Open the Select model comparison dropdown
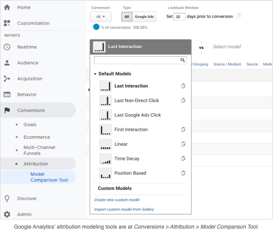The height and width of the screenshot is (234, 273). pos(227,47)
